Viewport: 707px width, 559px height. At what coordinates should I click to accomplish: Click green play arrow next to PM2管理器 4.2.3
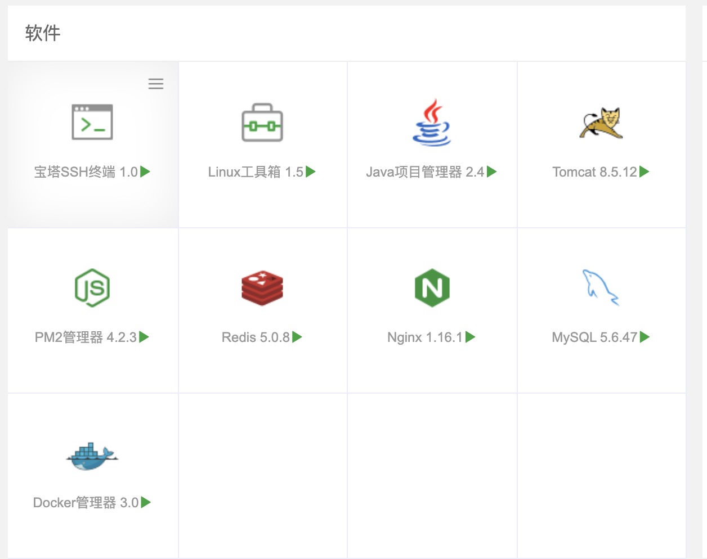144,337
